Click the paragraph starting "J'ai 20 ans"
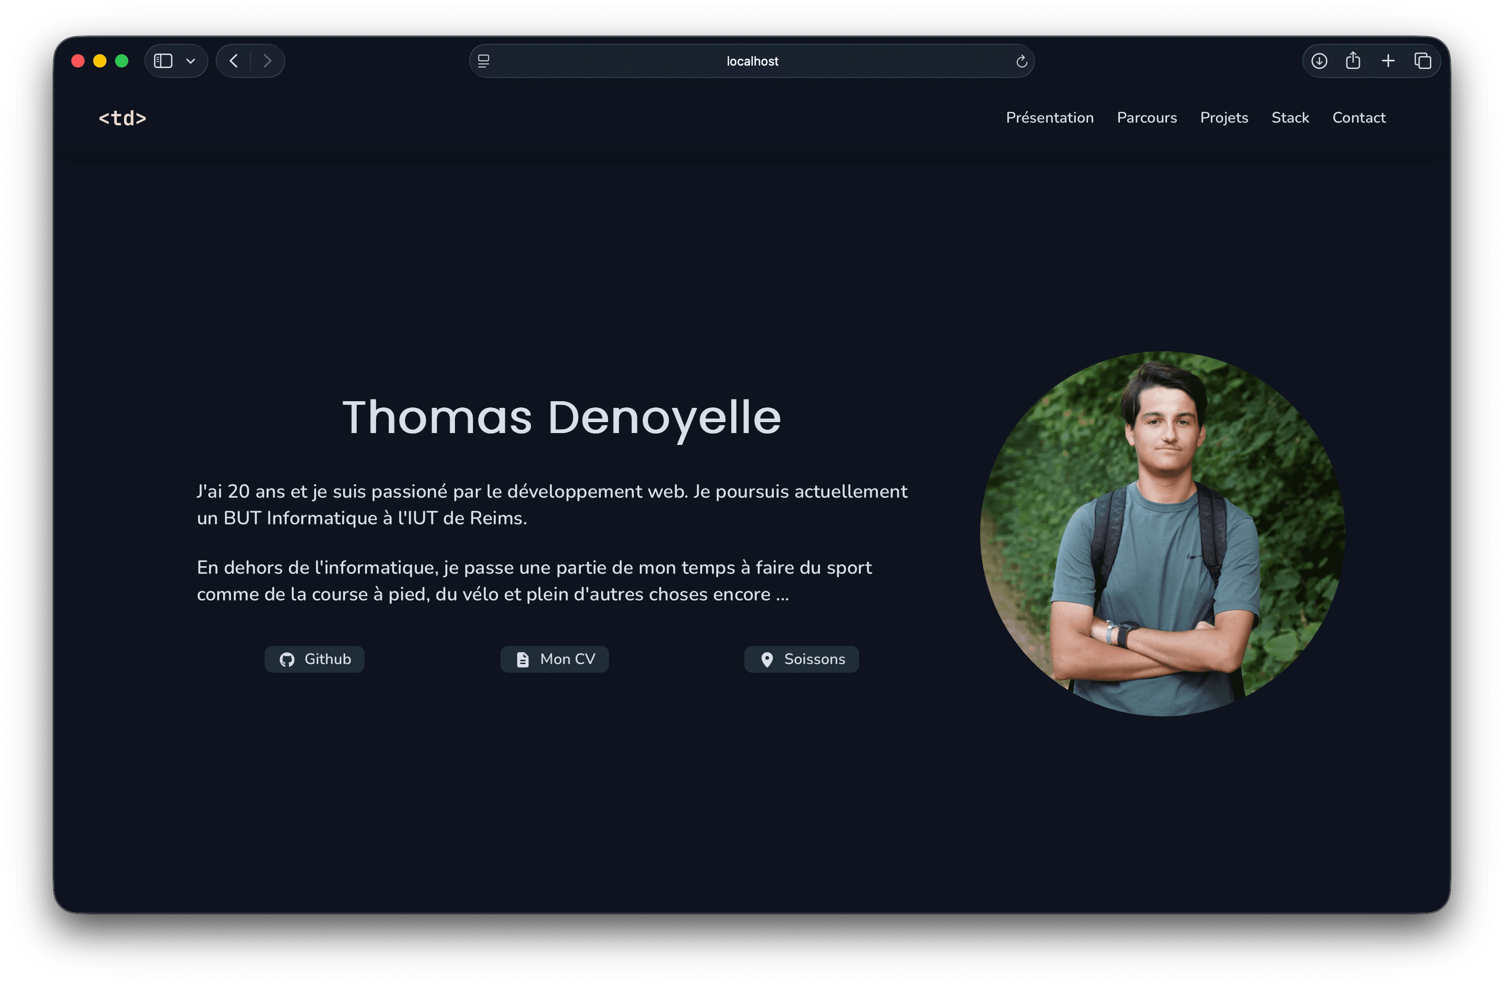This screenshot has width=1504, height=984. 552,504
